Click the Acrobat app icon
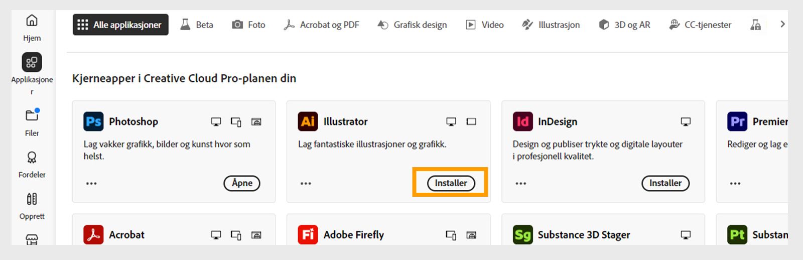Viewport: 803px width, 260px height. (93, 234)
